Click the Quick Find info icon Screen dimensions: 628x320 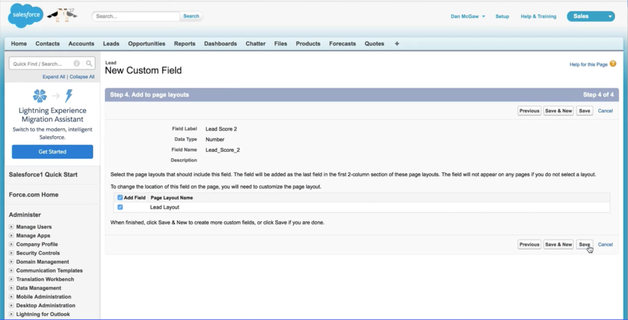[x=76, y=64]
